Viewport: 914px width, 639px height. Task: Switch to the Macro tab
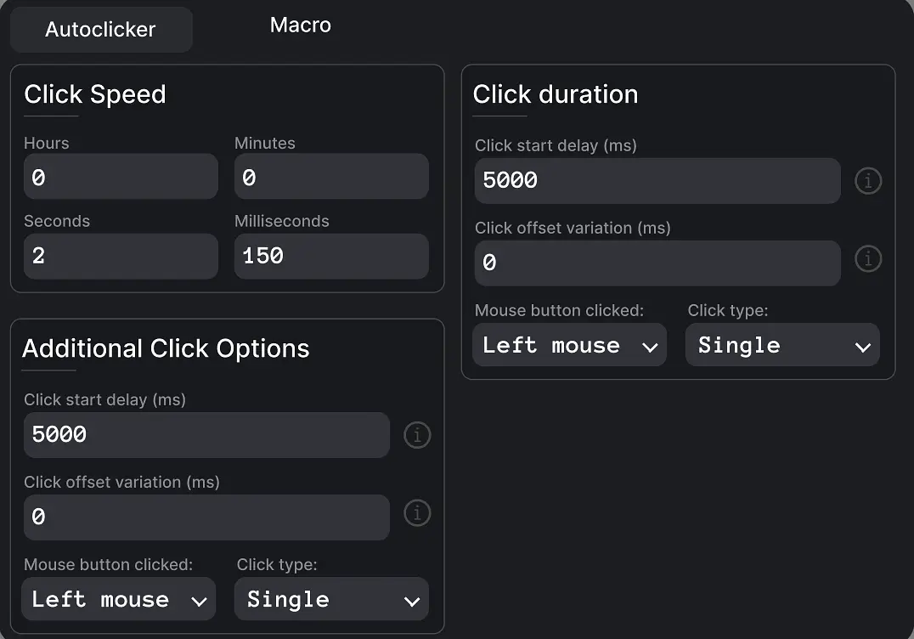[x=300, y=25]
